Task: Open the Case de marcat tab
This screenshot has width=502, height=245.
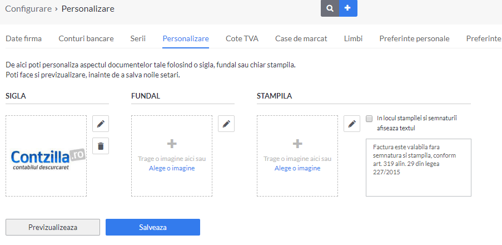Action: click(301, 39)
